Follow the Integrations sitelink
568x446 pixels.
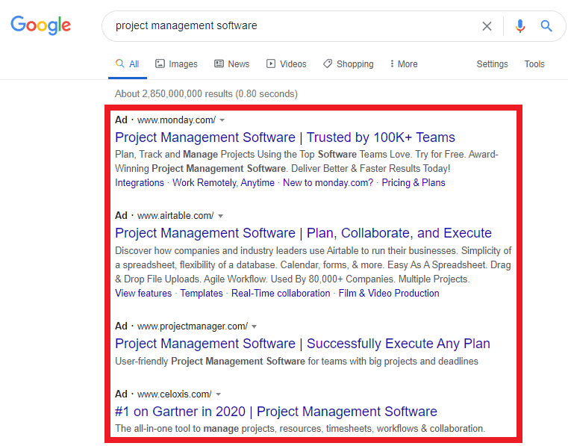(140, 183)
